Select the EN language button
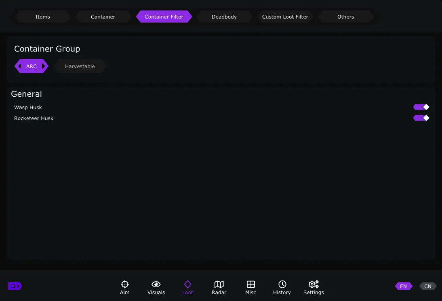The image size is (442, 301). [x=403, y=286]
